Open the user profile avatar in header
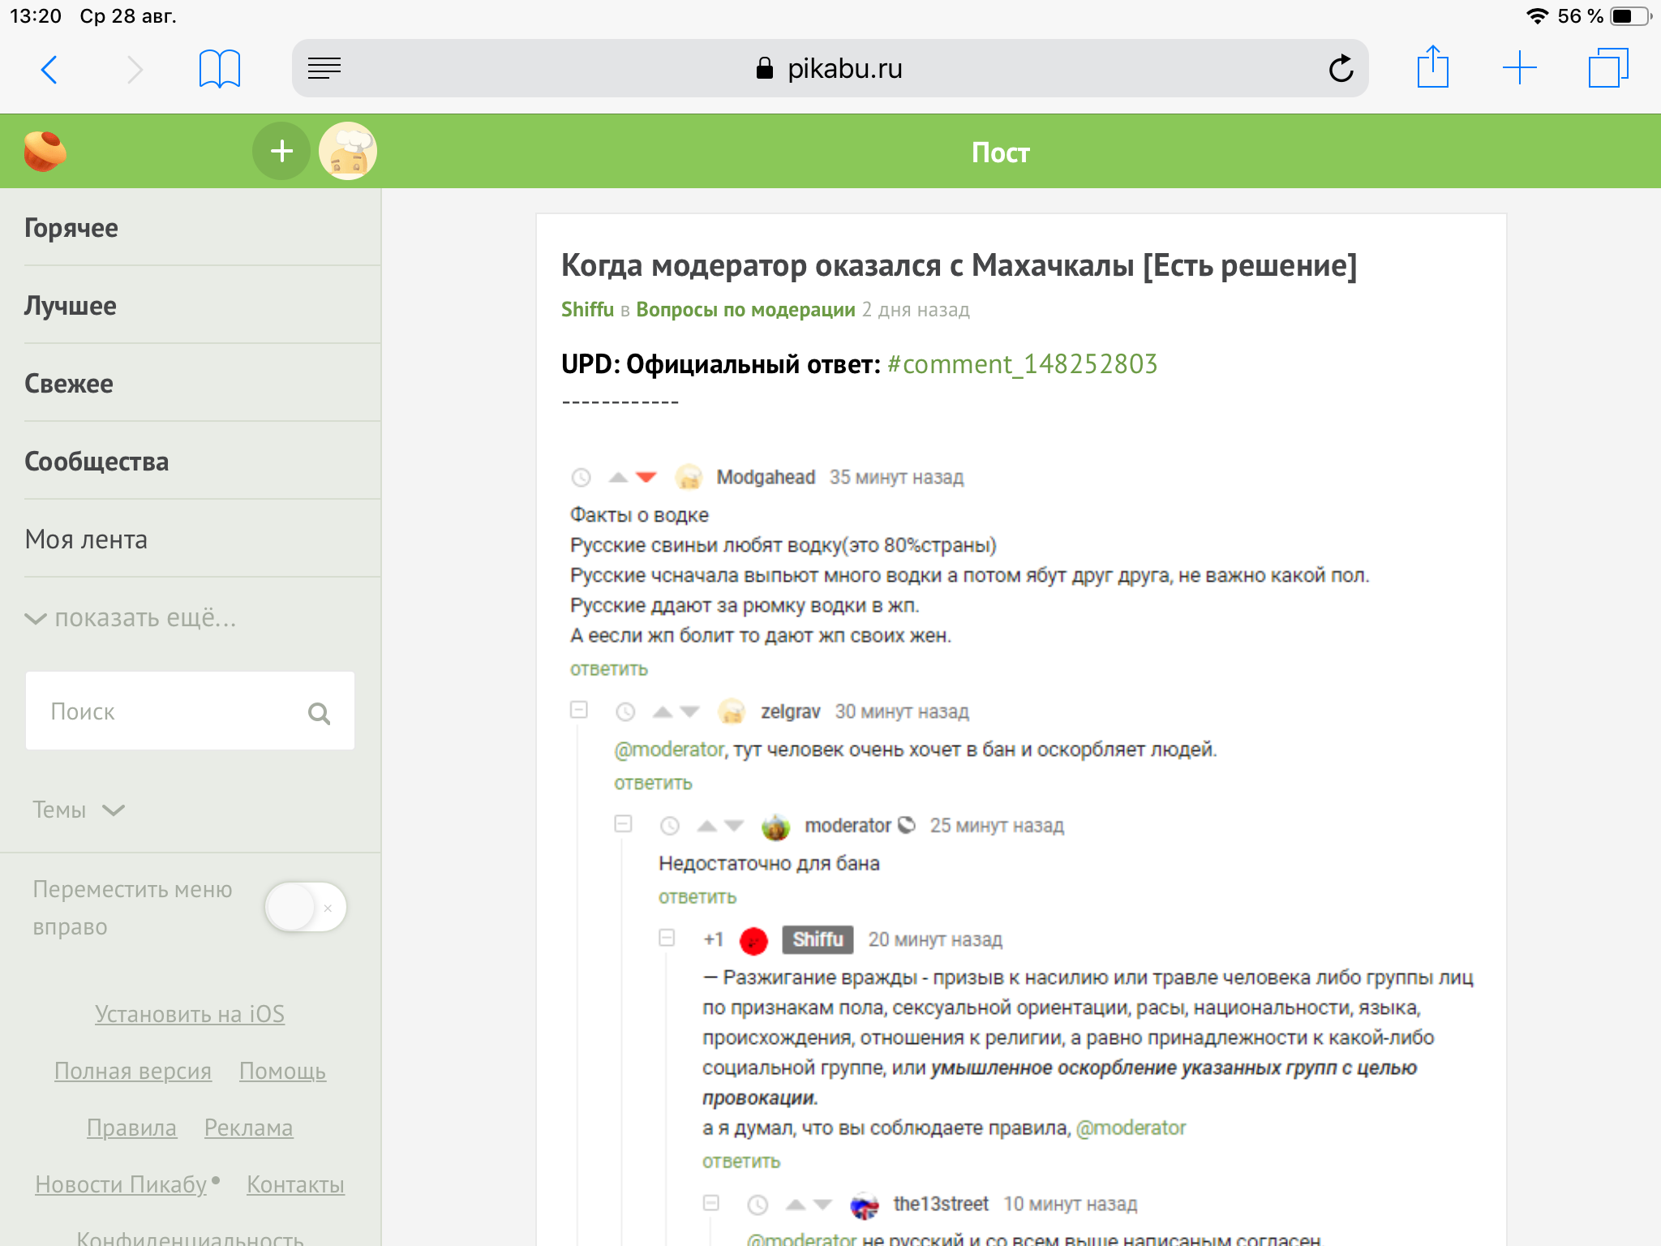Screen dimensions: 1661x1246 point(348,152)
